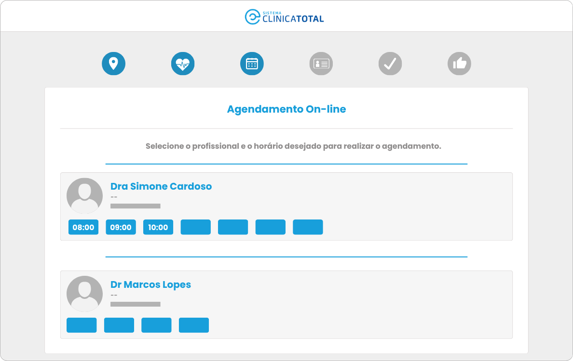Select the second blank slot for Dr Marcos
The height and width of the screenshot is (361, 573).
pyautogui.click(x=119, y=325)
